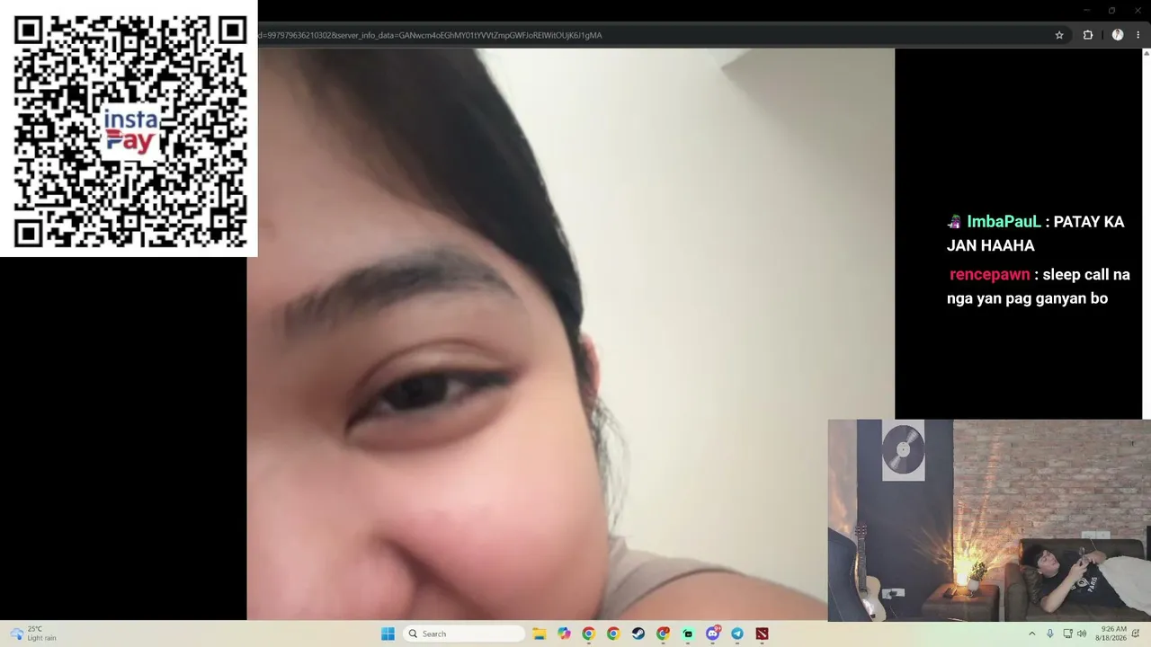Open the volume control in system tray
Screen dimensions: 1151x647
(1081, 634)
